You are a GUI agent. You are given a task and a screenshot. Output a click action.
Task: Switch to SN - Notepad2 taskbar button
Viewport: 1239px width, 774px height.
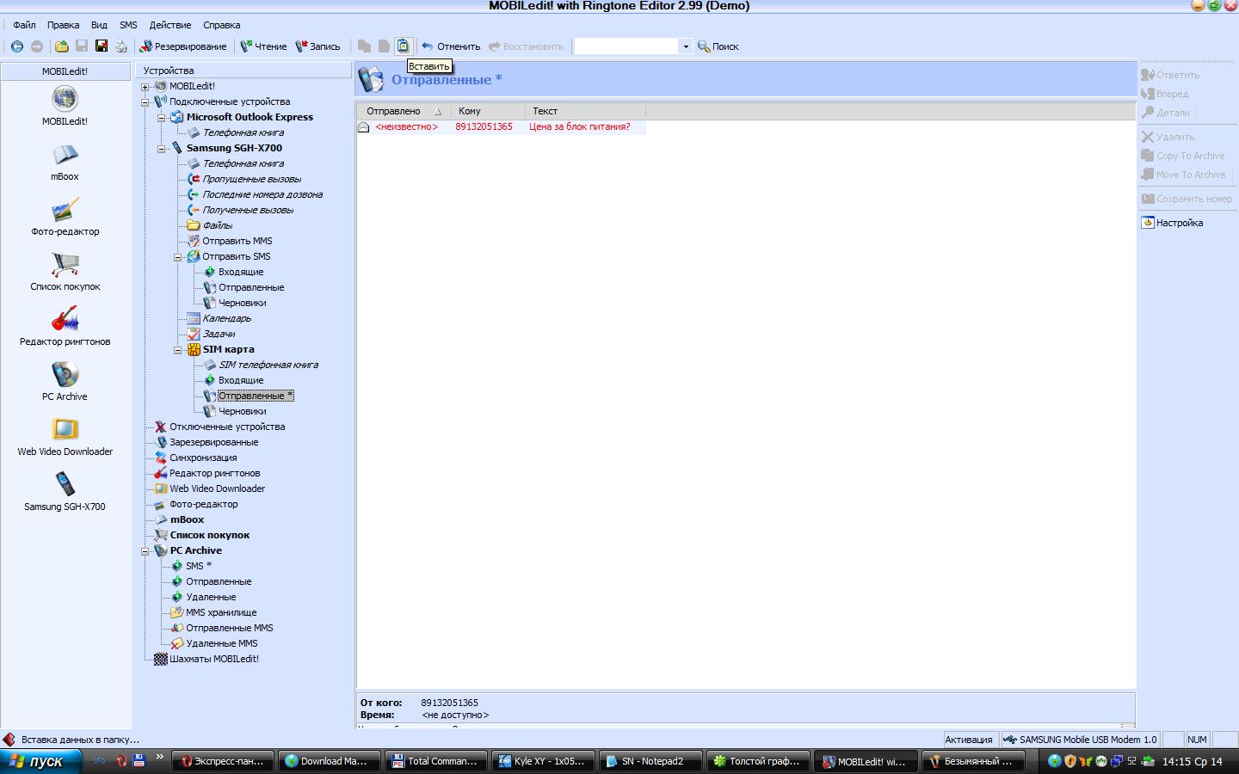click(650, 761)
